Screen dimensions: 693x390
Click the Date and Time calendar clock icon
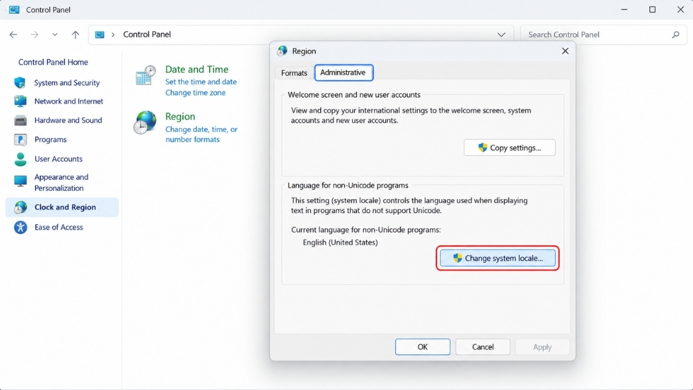[x=145, y=75]
